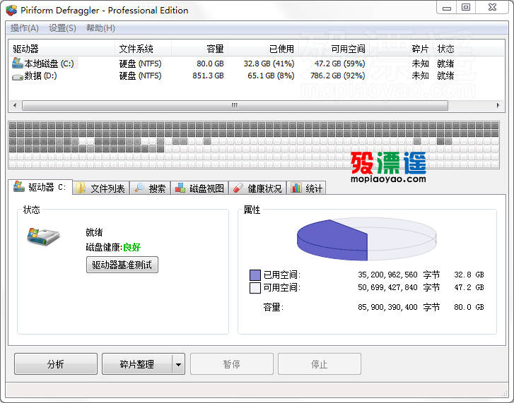Click the drive list scroll right arrow
Image resolution: width=514 pixels, height=403 pixels.
[498, 105]
